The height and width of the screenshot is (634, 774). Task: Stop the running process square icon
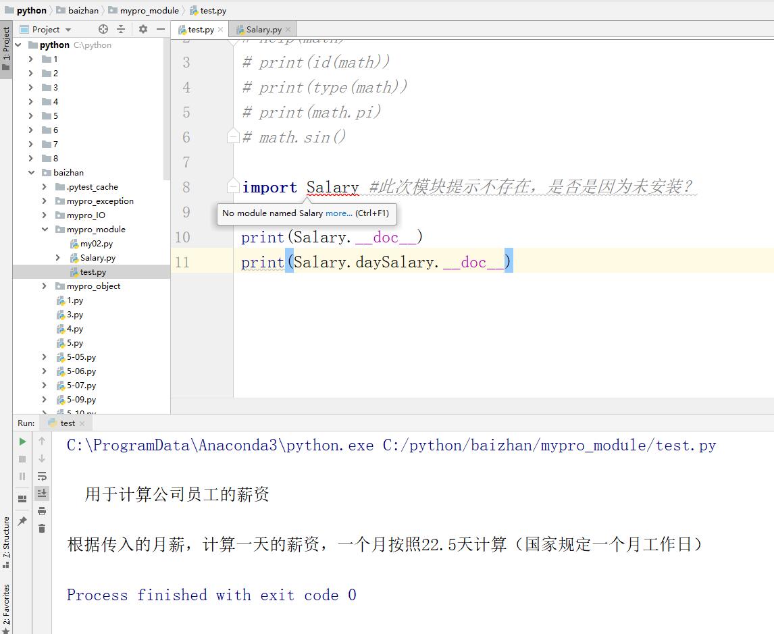[x=22, y=459]
